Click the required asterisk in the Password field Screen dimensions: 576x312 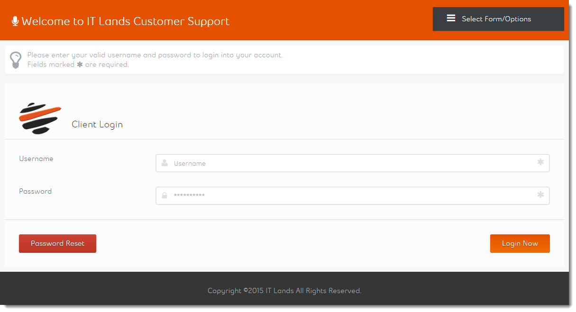[x=540, y=195]
